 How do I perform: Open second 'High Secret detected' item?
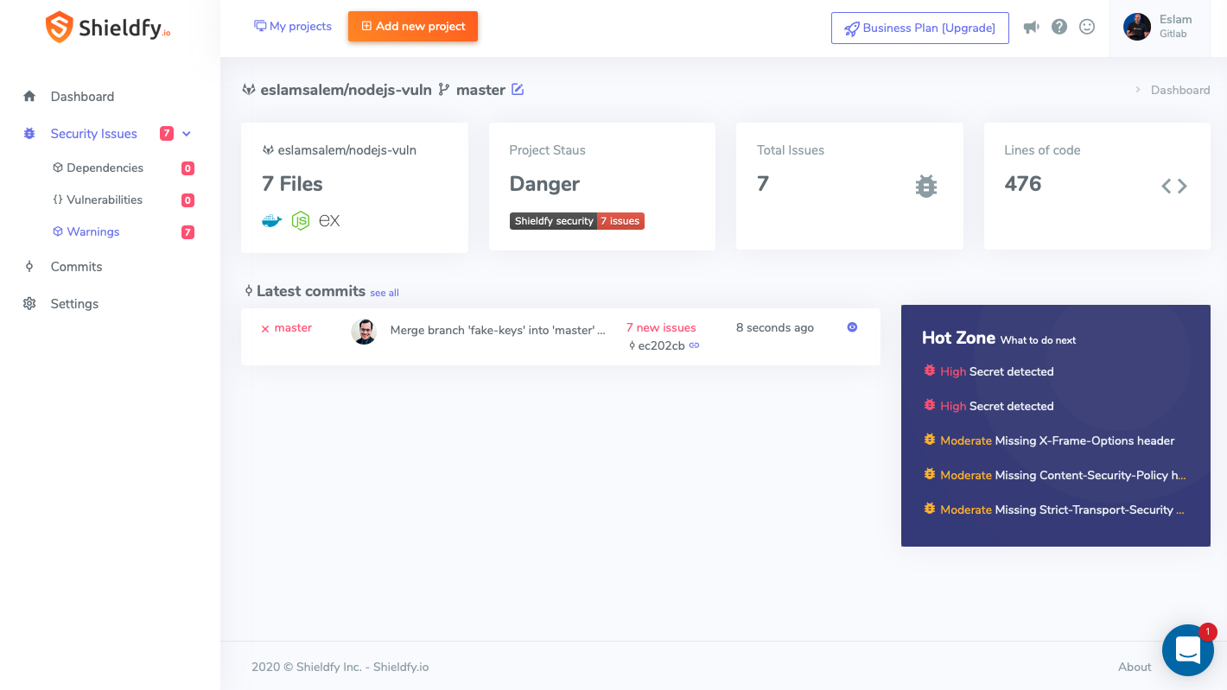[997, 406]
